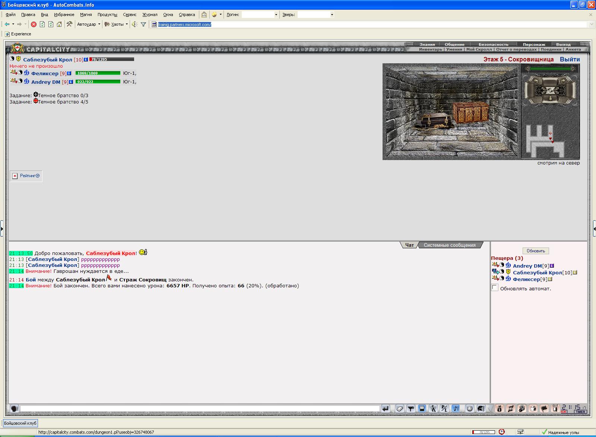Click the funnel filter icon in toolbar
The image size is (596, 437).
pyautogui.click(x=143, y=24)
